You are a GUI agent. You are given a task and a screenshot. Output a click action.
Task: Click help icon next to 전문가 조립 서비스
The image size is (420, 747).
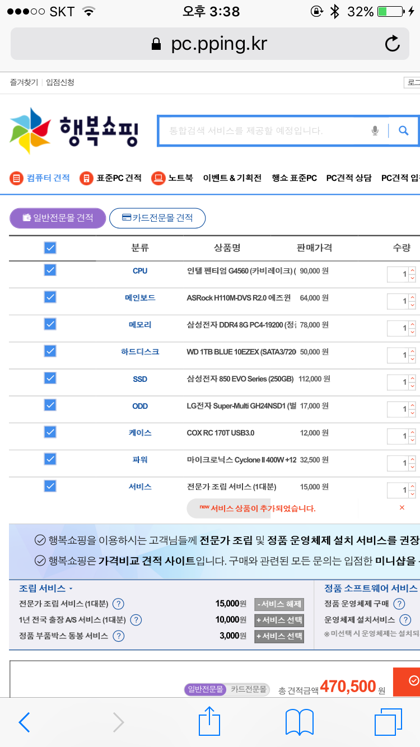click(x=118, y=604)
